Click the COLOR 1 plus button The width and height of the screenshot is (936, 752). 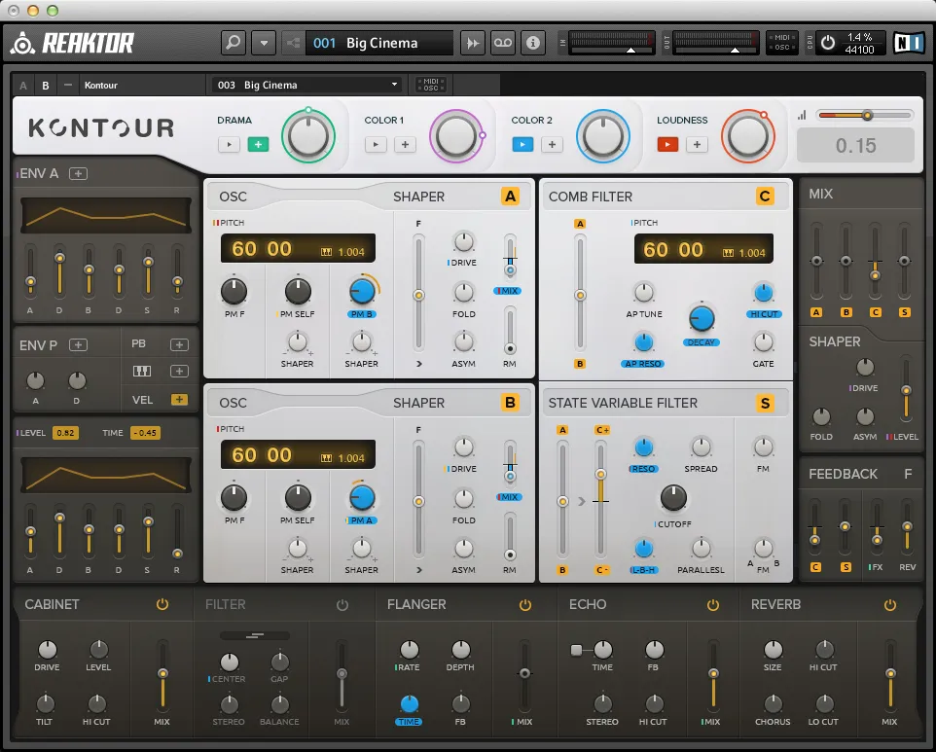(x=406, y=144)
